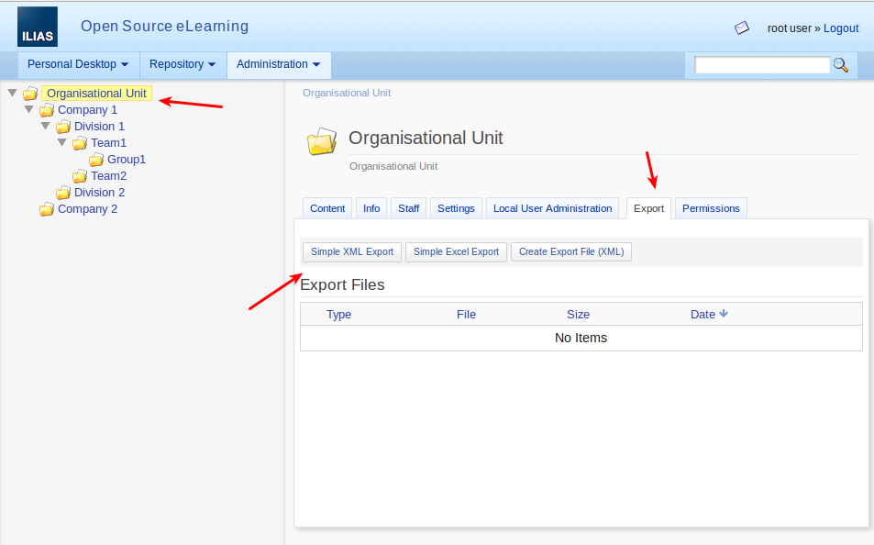Image resolution: width=874 pixels, height=545 pixels.
Task: Click the Company 2 folder icon
Action: (x=47, y=209)
